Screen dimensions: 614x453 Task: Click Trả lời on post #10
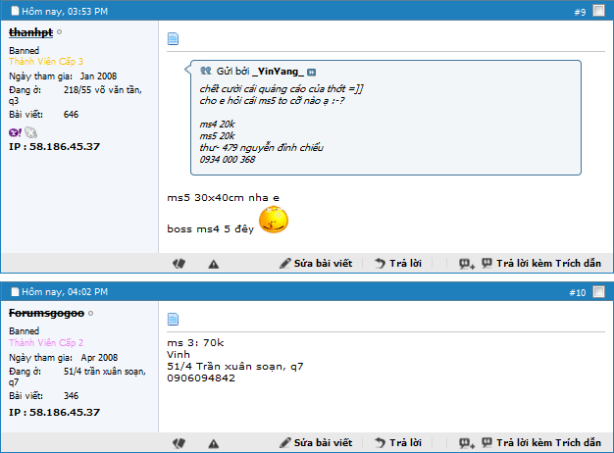398,443
